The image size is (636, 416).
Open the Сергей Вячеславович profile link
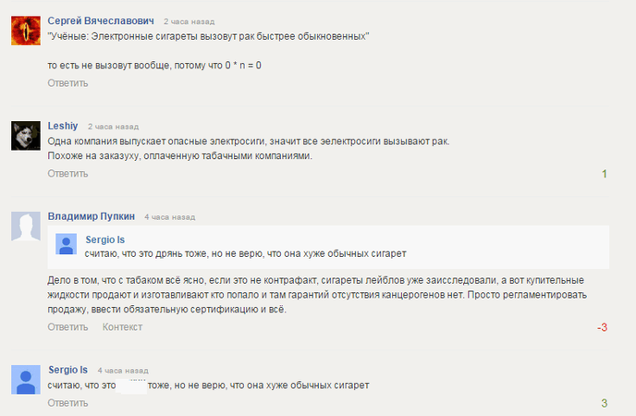101,20
